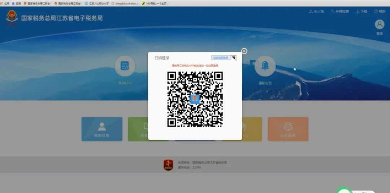Open the 下载 download link
Image resolution: width=390 pixels, height=193 pixels.
click(361, 12)
